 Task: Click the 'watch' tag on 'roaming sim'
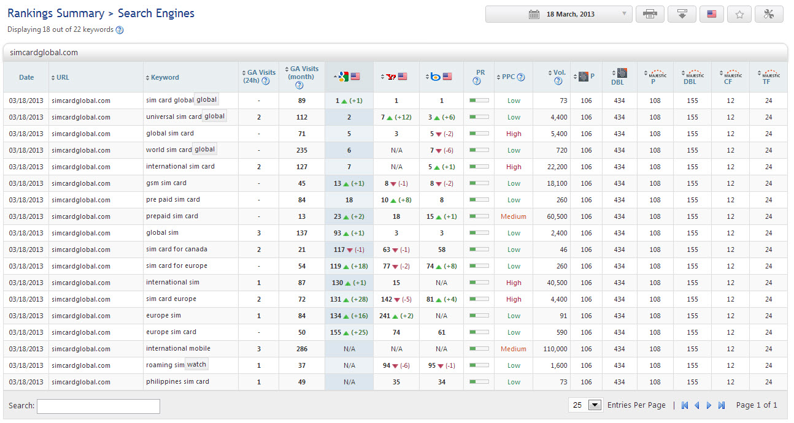[196, 365]
